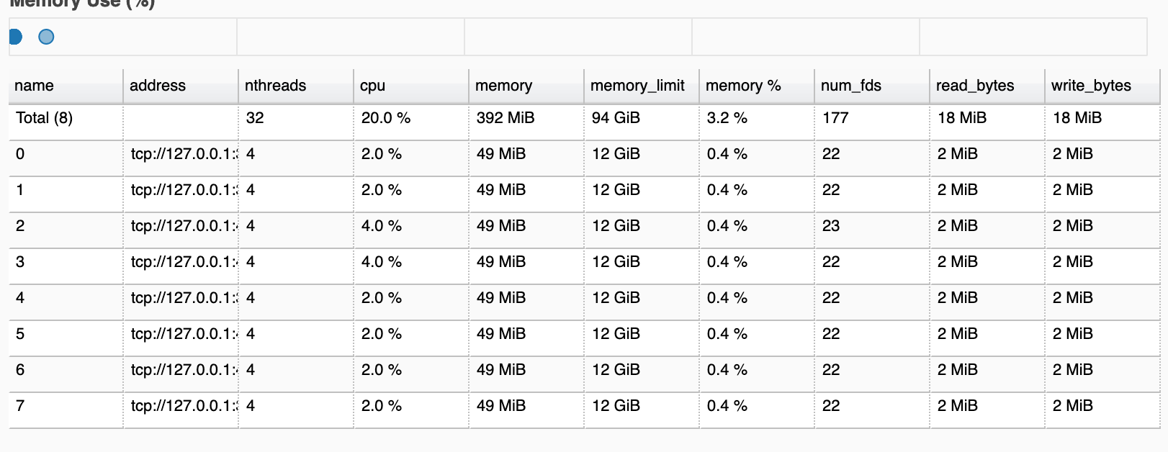Viewport: 1168px width, 452px height.
Task: Sort by write_bytes column header
Action: (1091, 86)
